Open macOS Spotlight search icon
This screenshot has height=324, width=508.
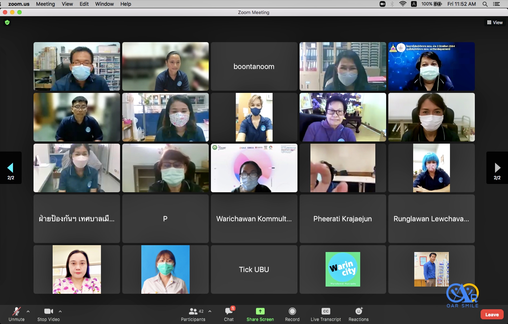[485, 4]
